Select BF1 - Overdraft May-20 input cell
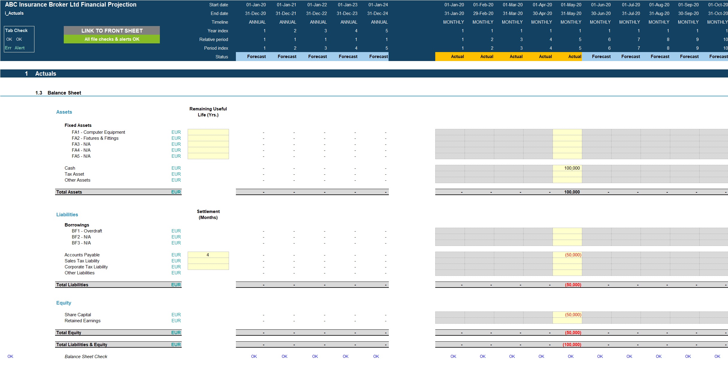The image size is (728, 365). 567,231
